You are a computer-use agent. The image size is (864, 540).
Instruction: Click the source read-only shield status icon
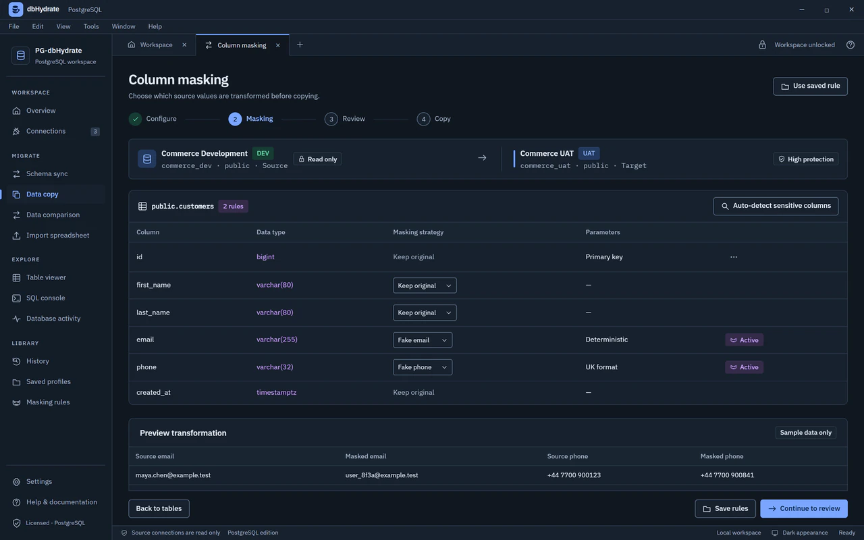click(x=124, y=533)
